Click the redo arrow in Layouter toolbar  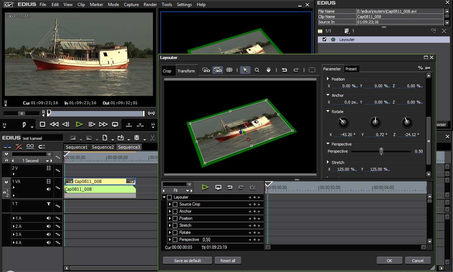(x=296, y=70)
